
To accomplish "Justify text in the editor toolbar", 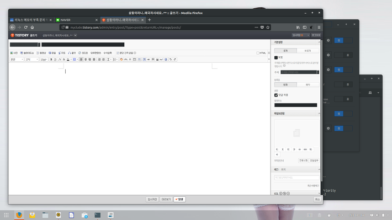I will (x=94, y=60).
